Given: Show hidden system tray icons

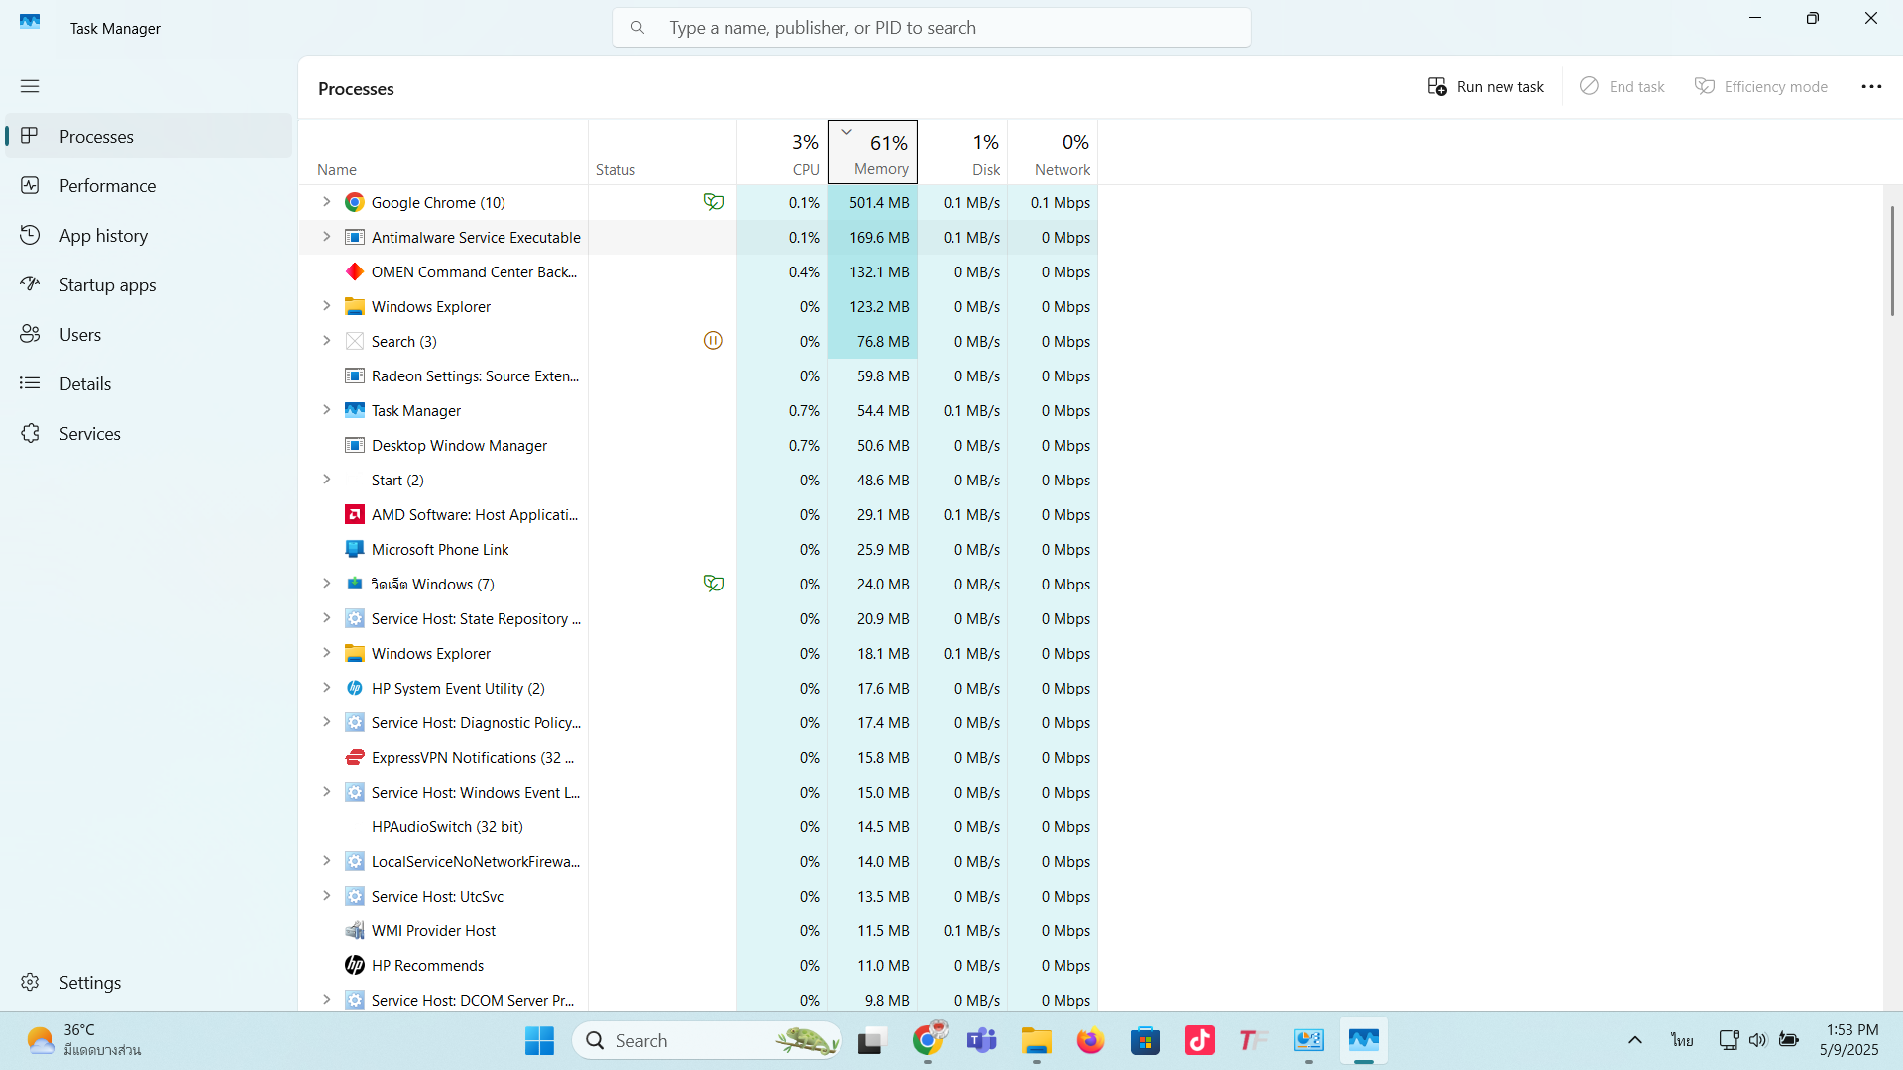Looking at the screenshot, I should tap(1635, 1040).
